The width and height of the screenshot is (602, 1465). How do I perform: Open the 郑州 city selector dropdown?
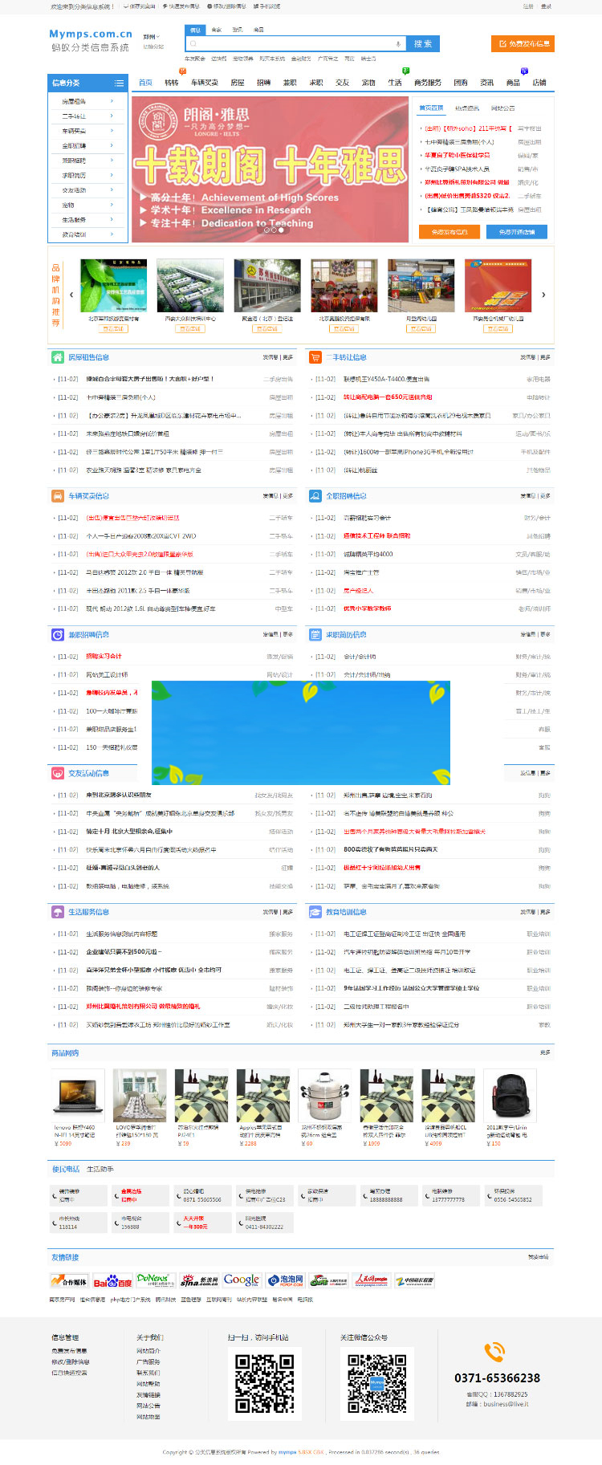[x=151, y=37]
